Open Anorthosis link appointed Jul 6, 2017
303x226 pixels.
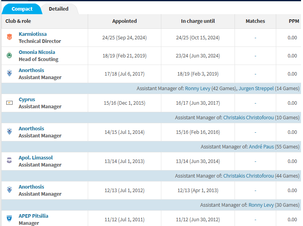31,70
